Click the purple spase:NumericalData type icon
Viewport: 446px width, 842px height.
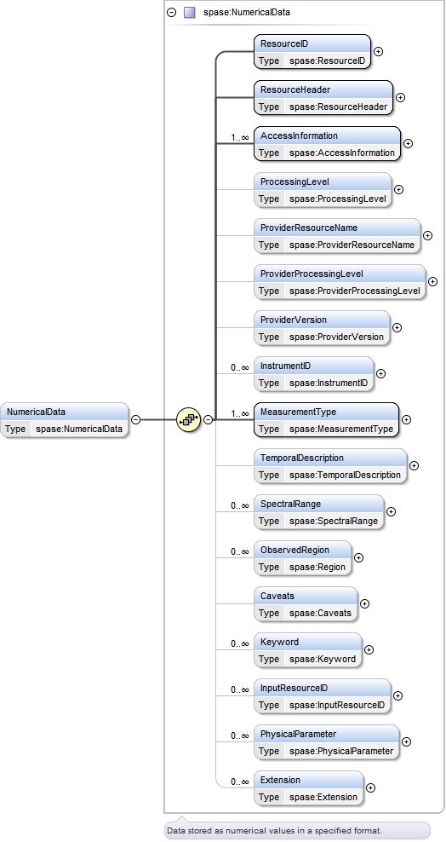coord(189,12)
